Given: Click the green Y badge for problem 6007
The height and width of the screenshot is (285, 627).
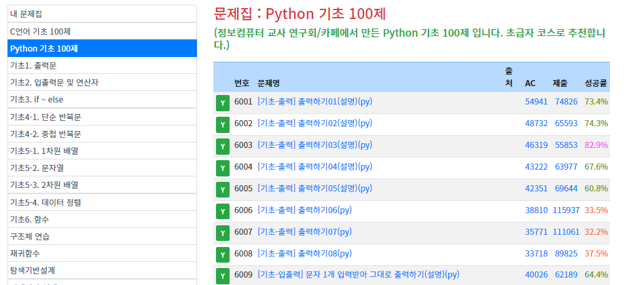Looking at the screenshot, I should [223, 233].
